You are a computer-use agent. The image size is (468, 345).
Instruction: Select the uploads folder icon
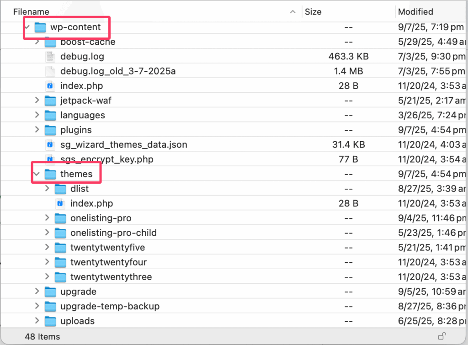pos(50,321)
